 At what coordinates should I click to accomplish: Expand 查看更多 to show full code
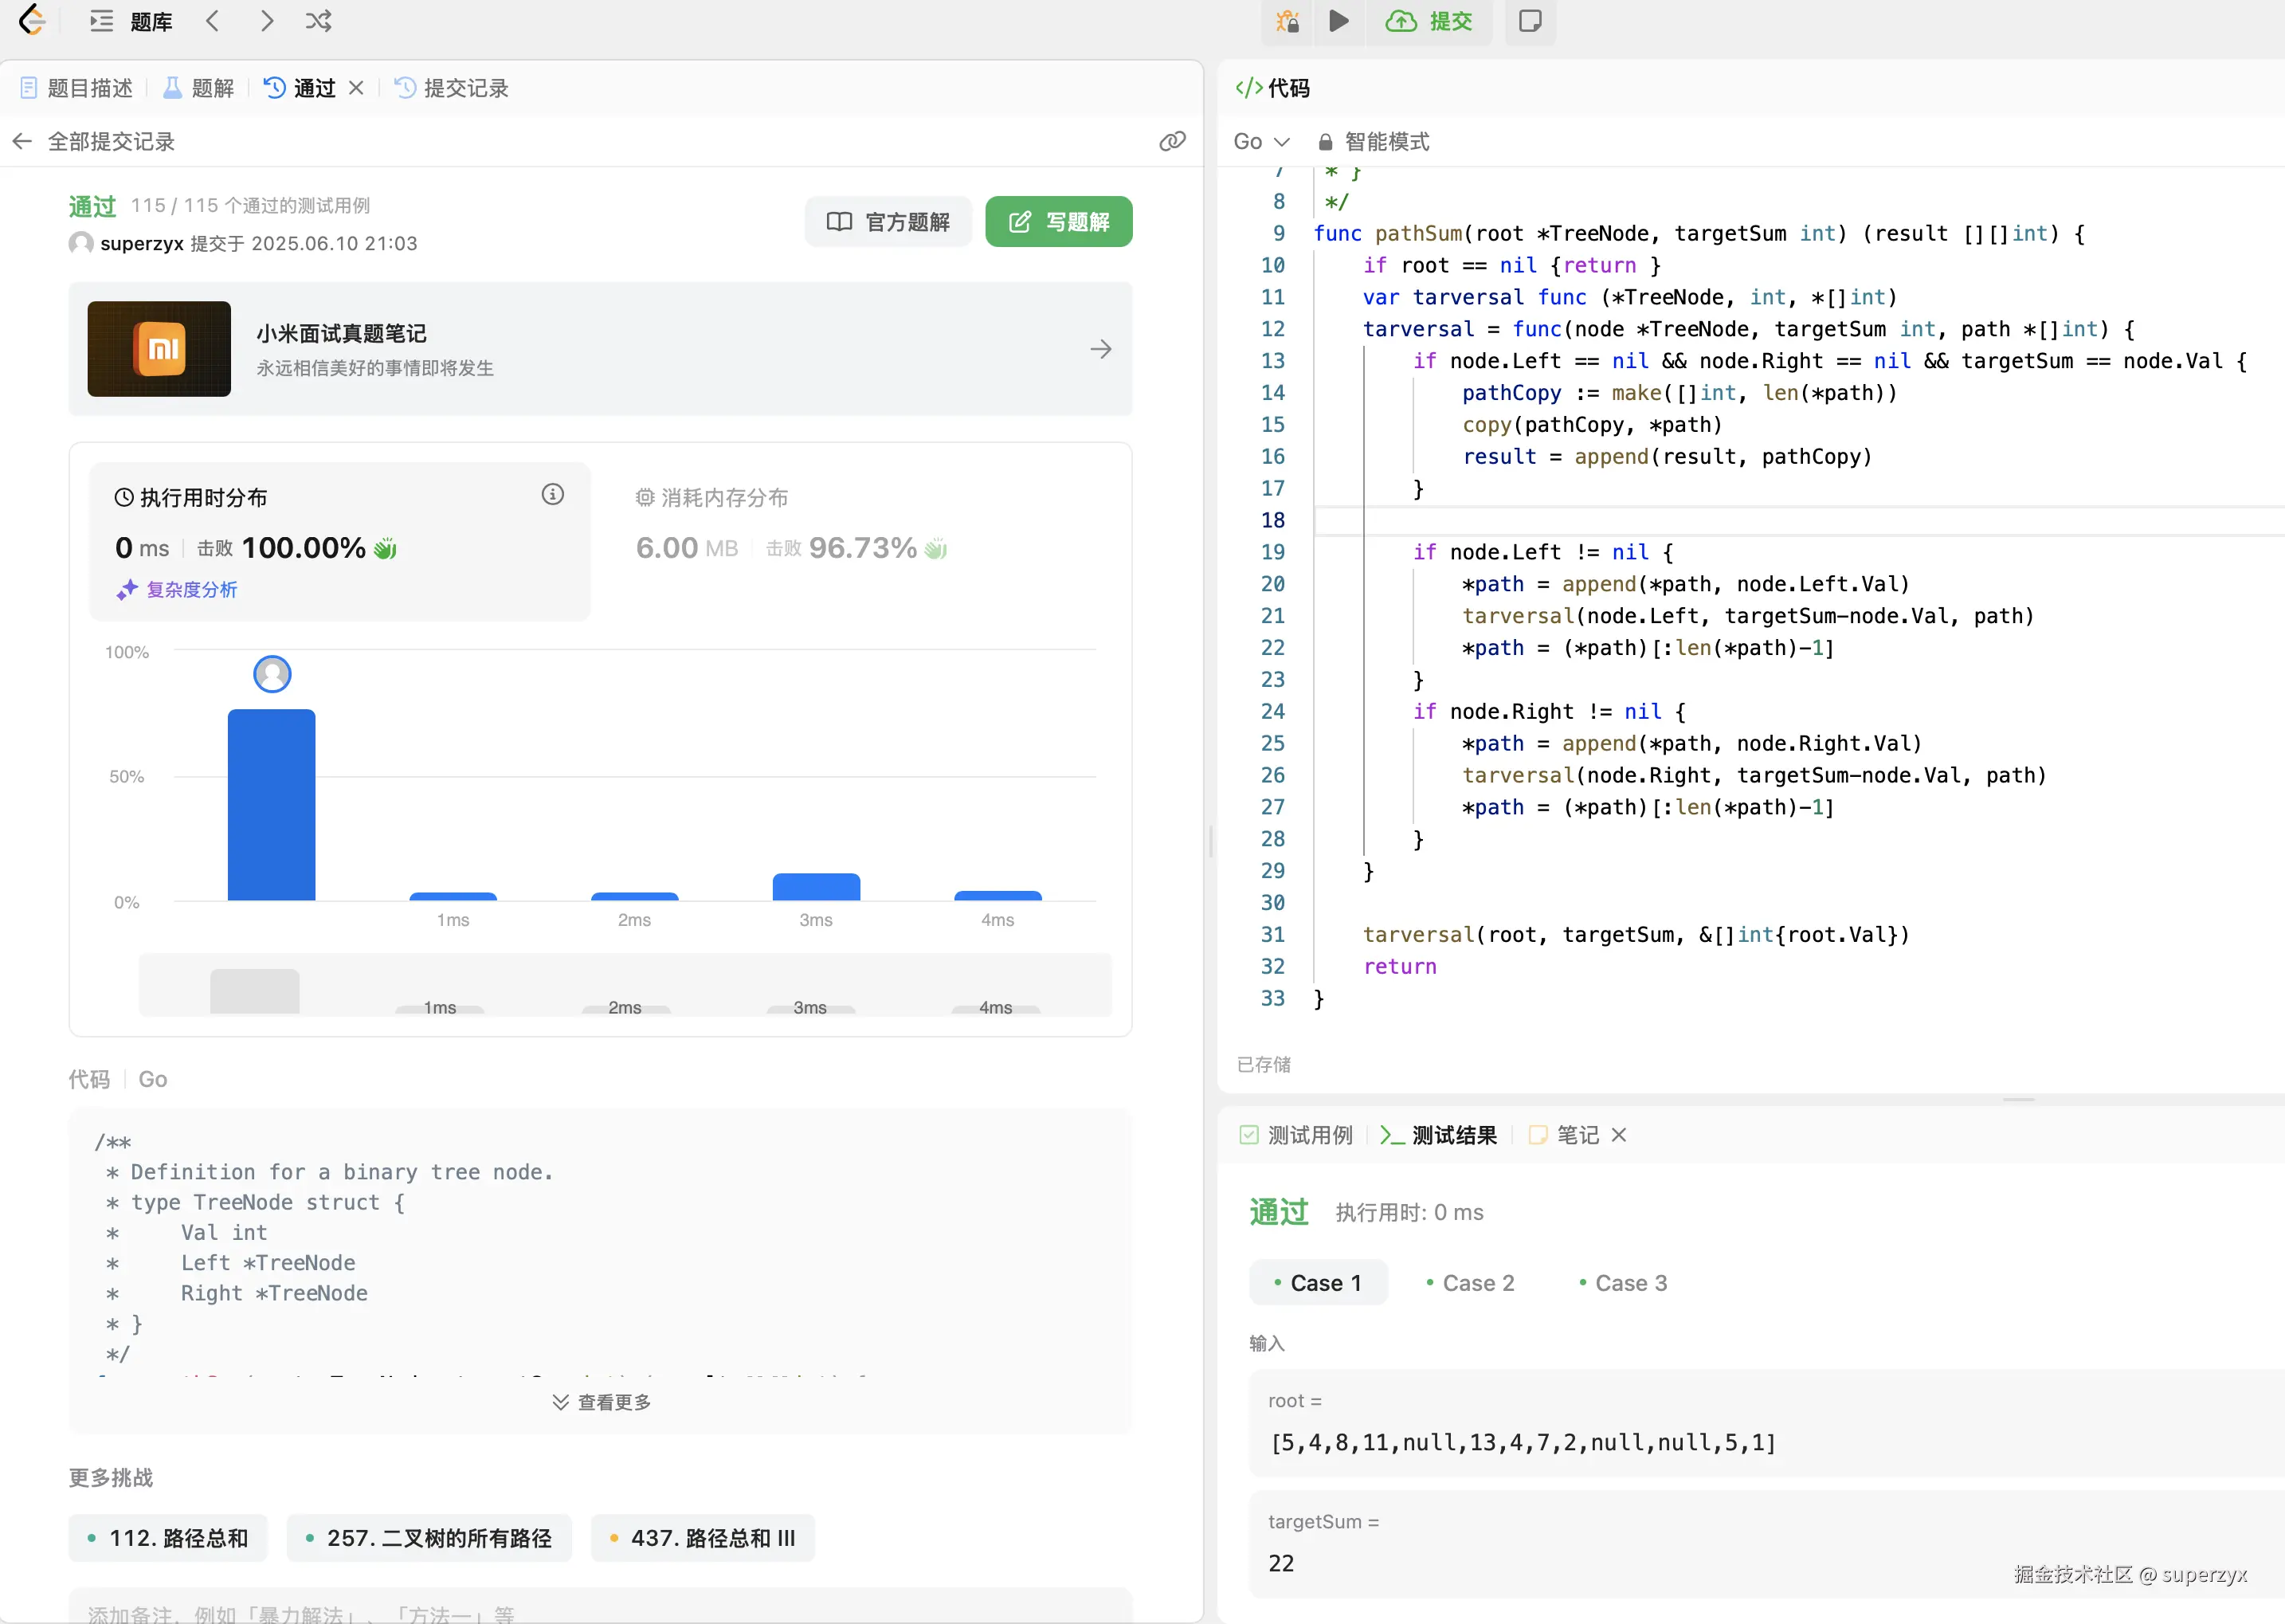(x=601, y=1402)
